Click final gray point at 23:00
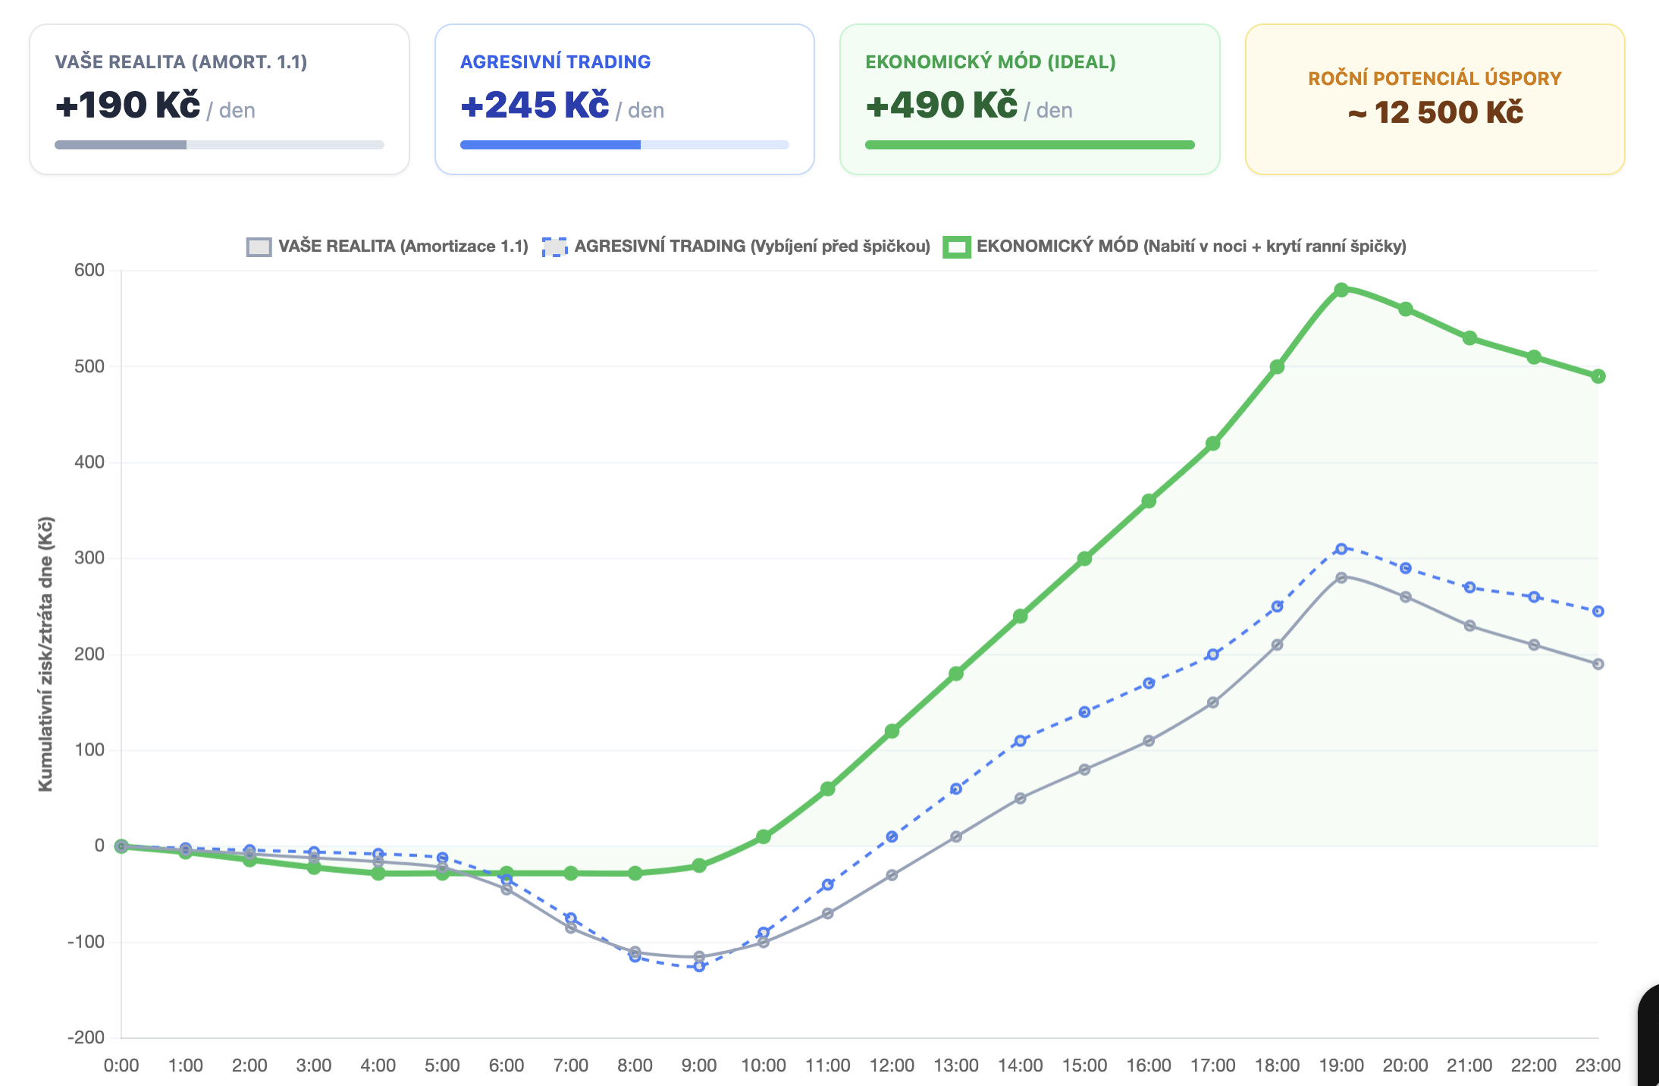Viewport: 1659px width, 1086px height. tap(1598, 664)
